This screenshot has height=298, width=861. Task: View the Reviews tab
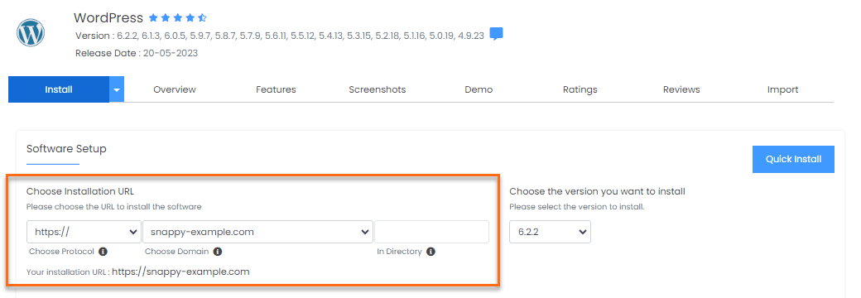click(x=681, y=89)
